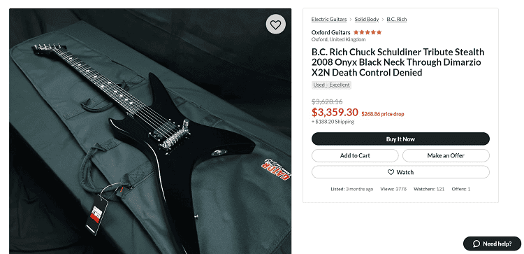Click the chevron after Electric Guitars breadcrumb
This screenshot has width=524, height=254.
point(351,20)
